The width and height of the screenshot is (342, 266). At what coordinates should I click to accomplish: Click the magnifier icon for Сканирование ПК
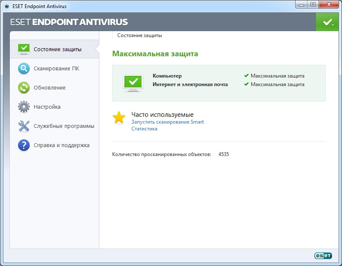point(24,69)
